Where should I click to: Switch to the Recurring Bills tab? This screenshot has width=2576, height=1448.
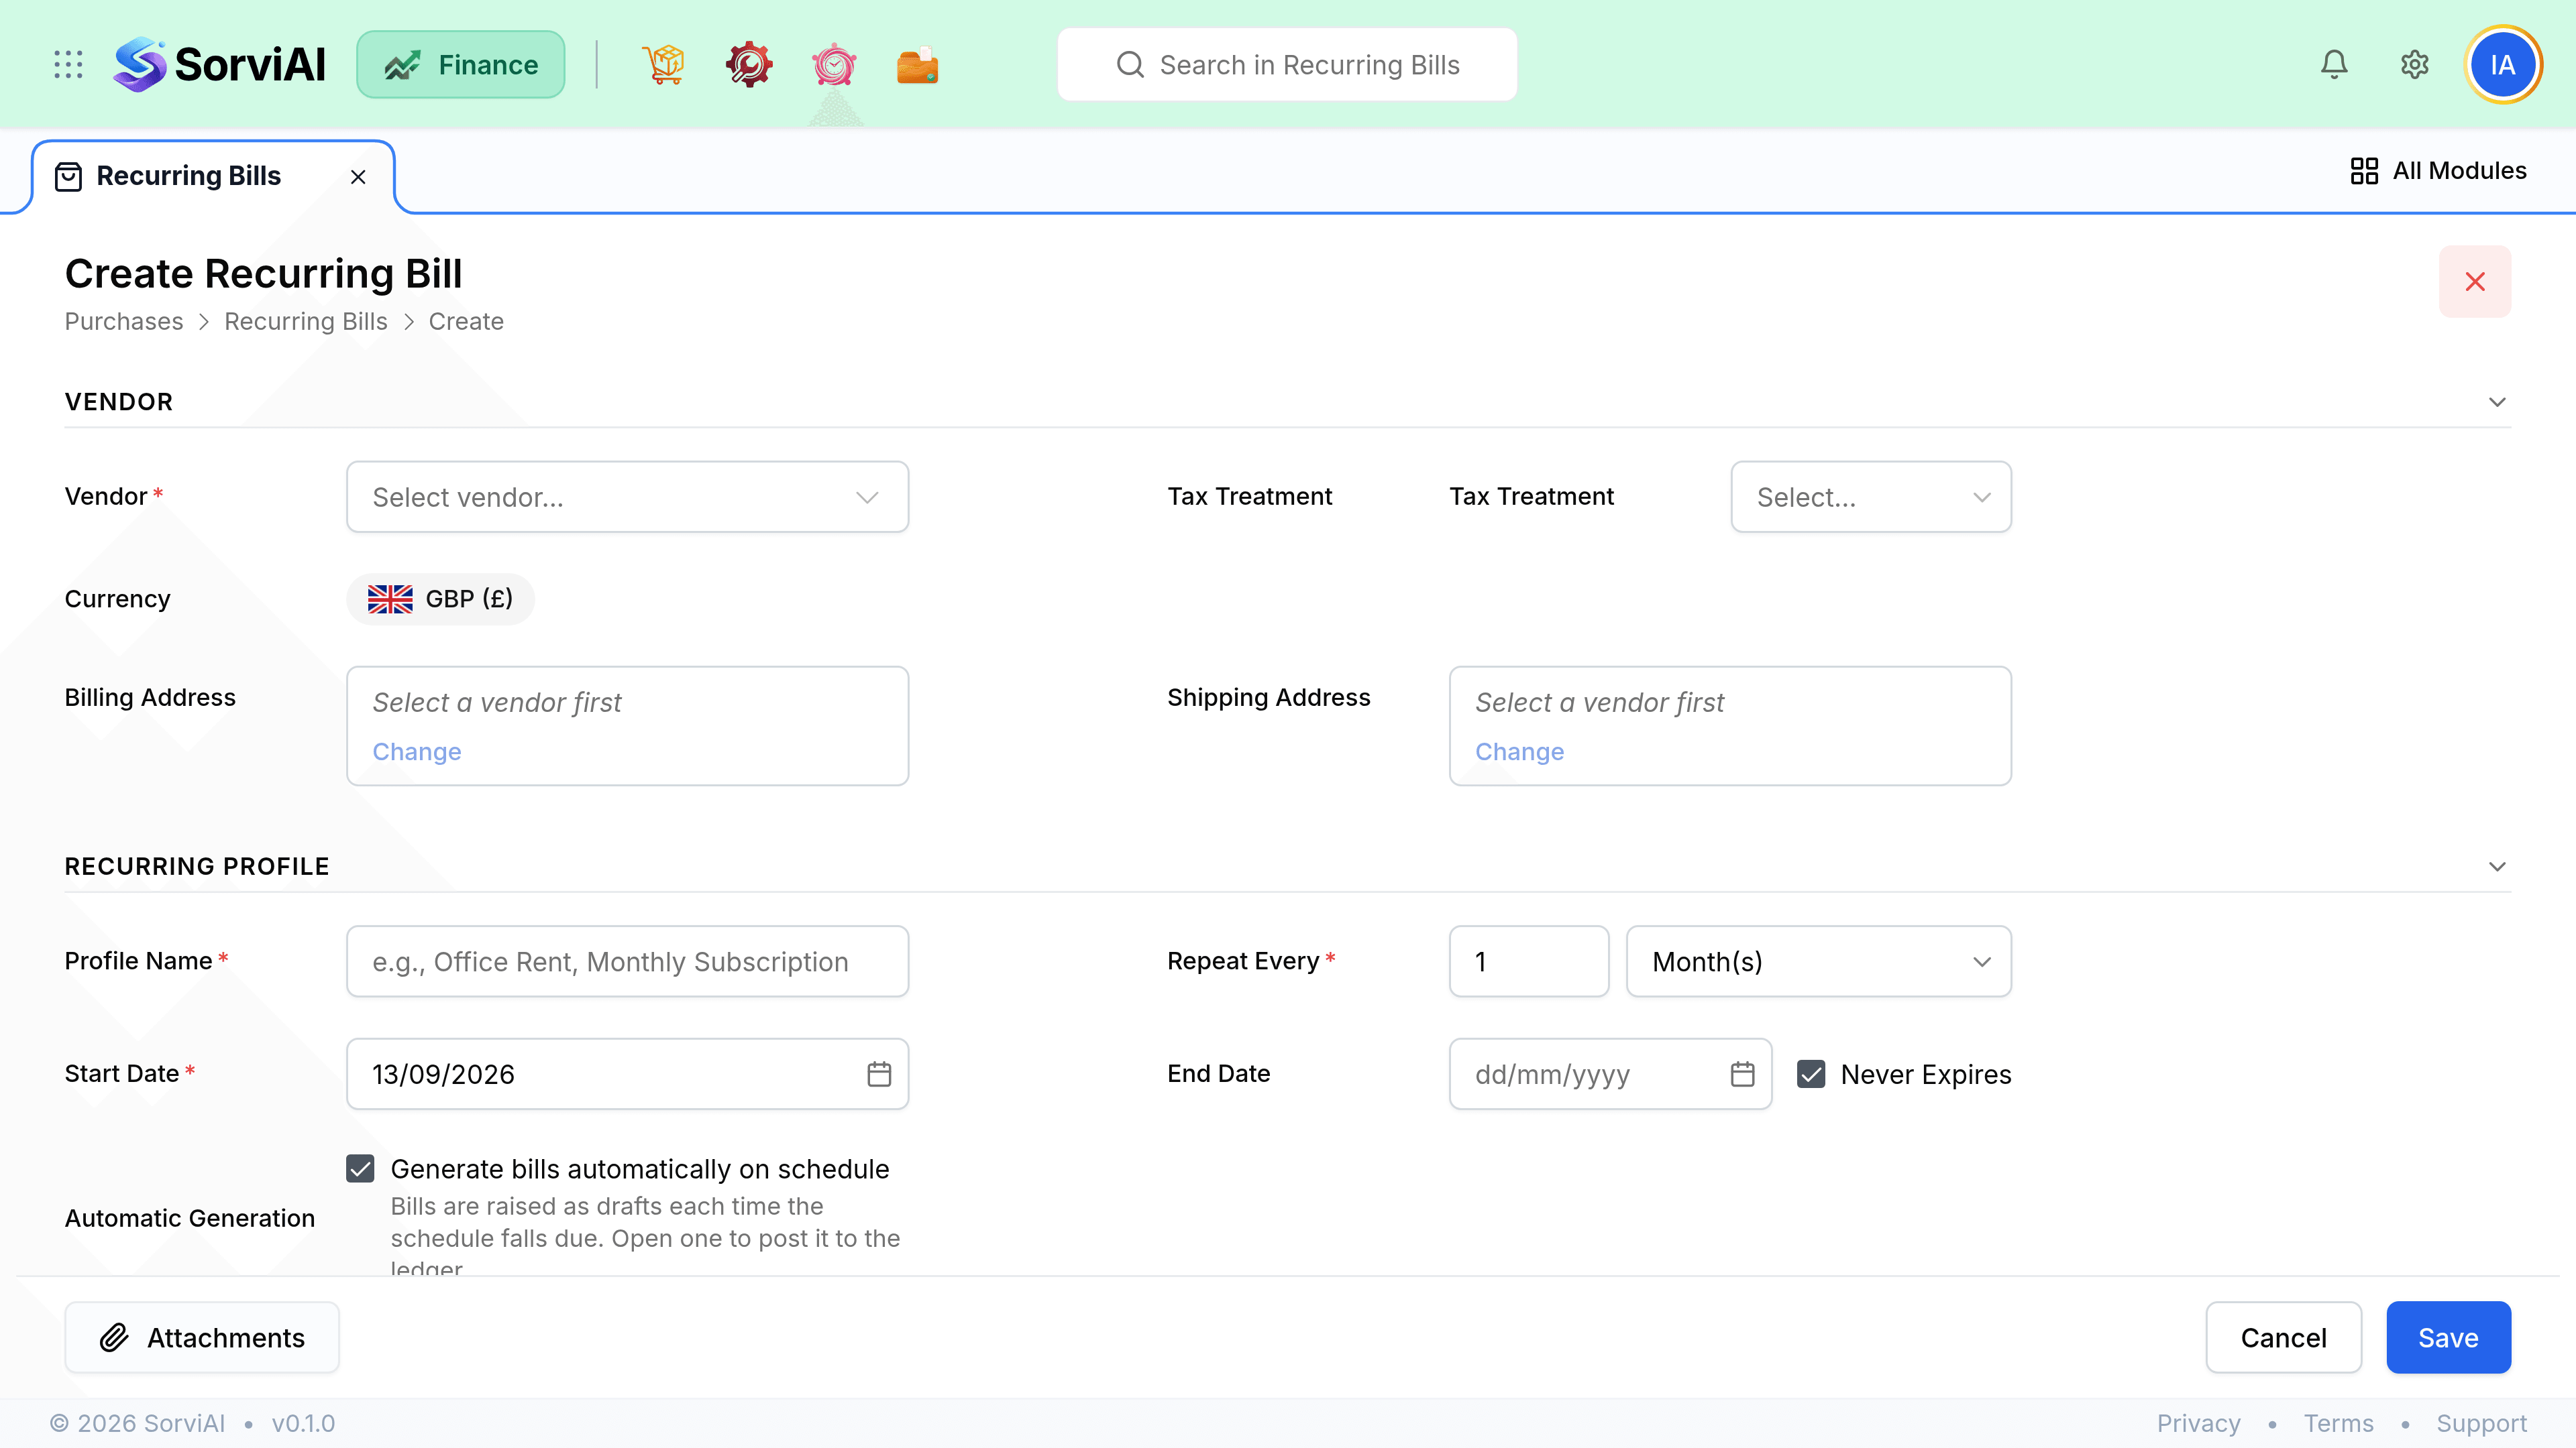pyautogui.click(x=188, y=176)
